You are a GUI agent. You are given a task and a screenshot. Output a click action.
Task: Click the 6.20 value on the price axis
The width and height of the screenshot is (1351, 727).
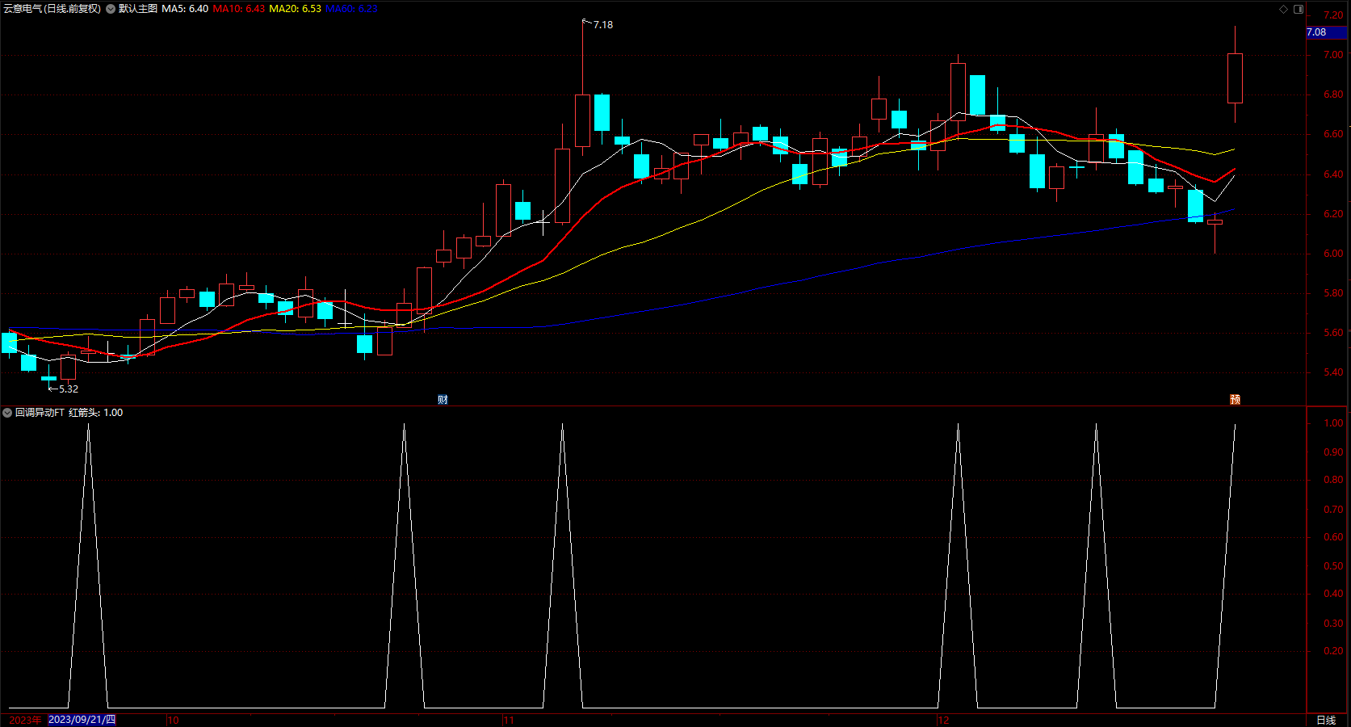coord(1333,214)
